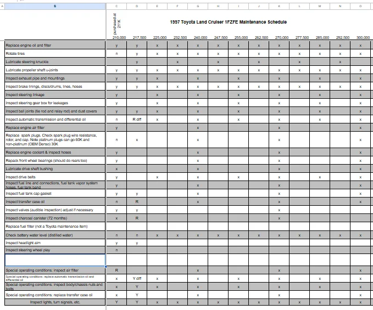Select 'Special operating conditions: inspect air filter' cell
Viewport: 373px width, 310px height.
[55, 270]
